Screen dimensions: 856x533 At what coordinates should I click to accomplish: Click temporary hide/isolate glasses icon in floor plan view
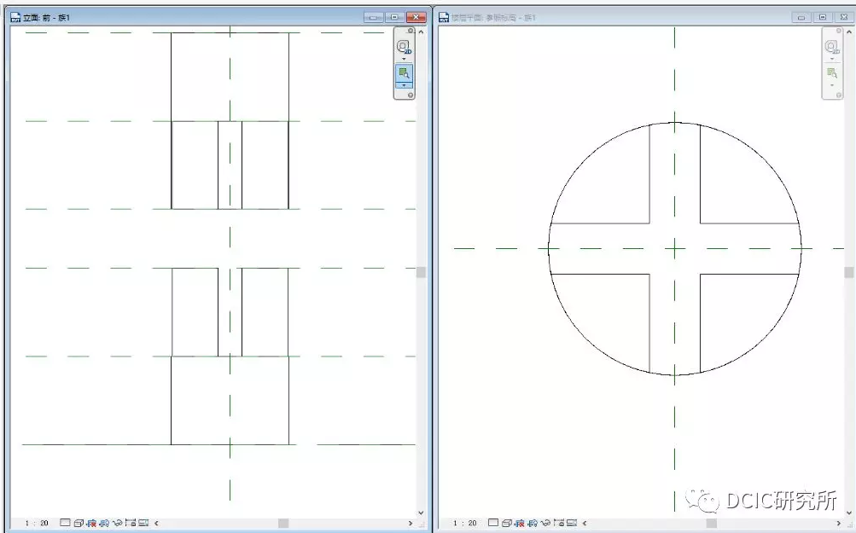546,523
